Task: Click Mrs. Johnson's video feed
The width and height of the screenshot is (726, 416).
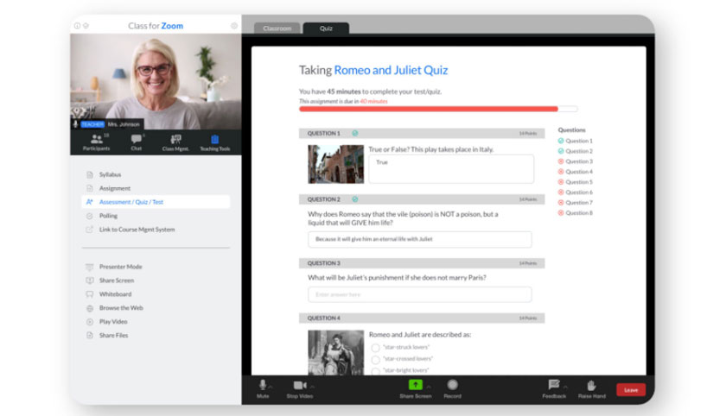Action: tap(156, 81)
